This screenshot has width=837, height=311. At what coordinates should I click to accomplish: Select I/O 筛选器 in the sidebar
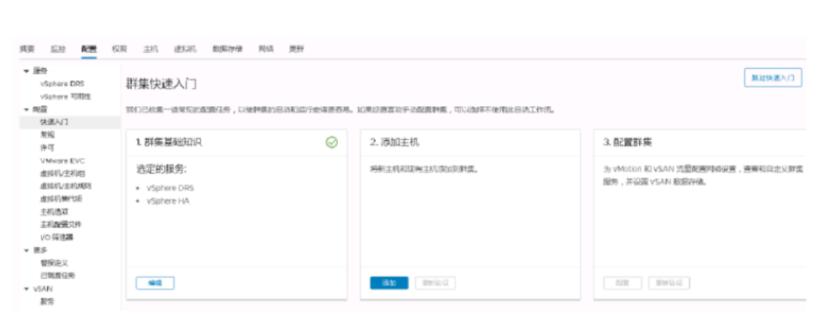57,237
